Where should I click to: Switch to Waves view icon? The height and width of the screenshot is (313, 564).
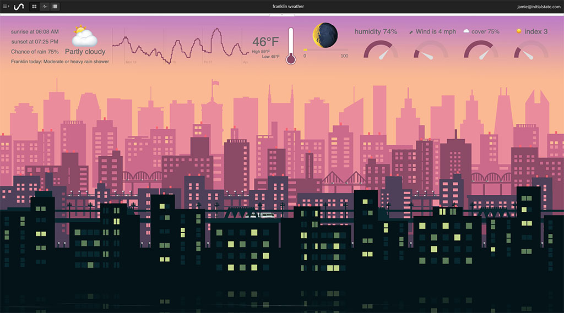(45, 7)
